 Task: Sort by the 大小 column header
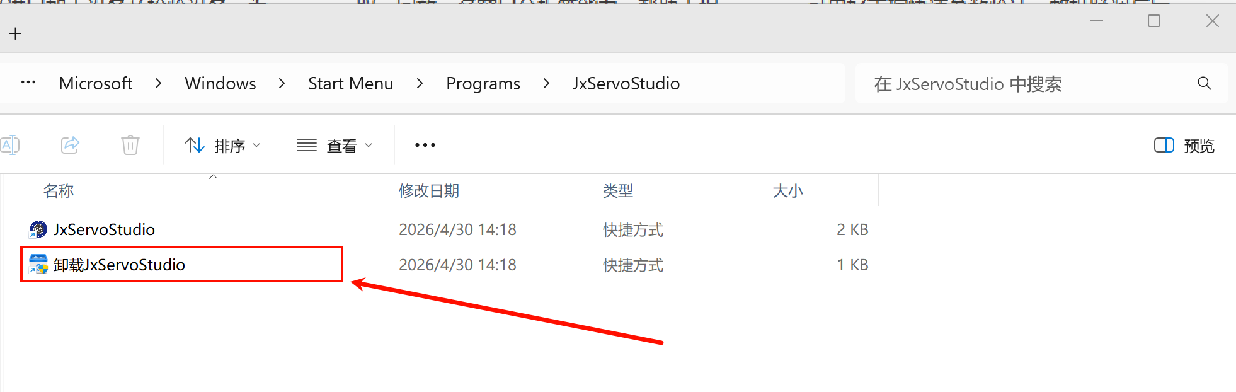click(788, 191)
